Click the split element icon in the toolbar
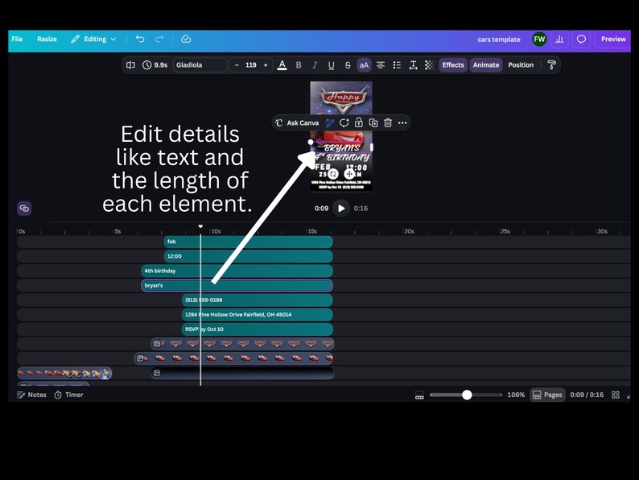 130,65
